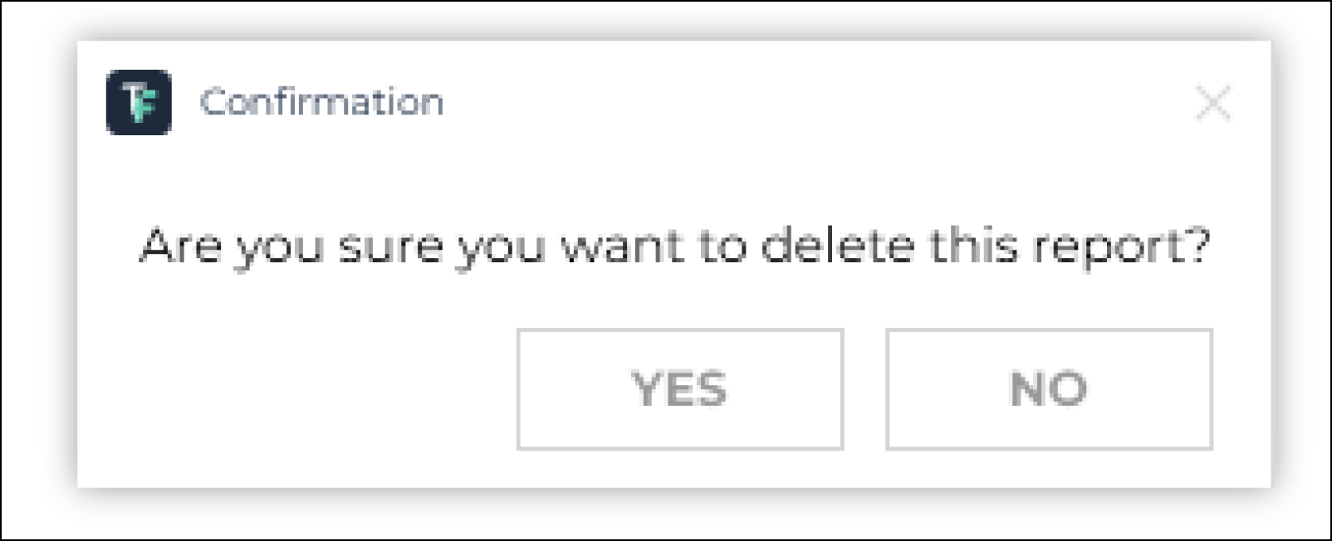Click the green TF letters in the logo
This screenshot has width=1332, height=541.
(139, 103)
